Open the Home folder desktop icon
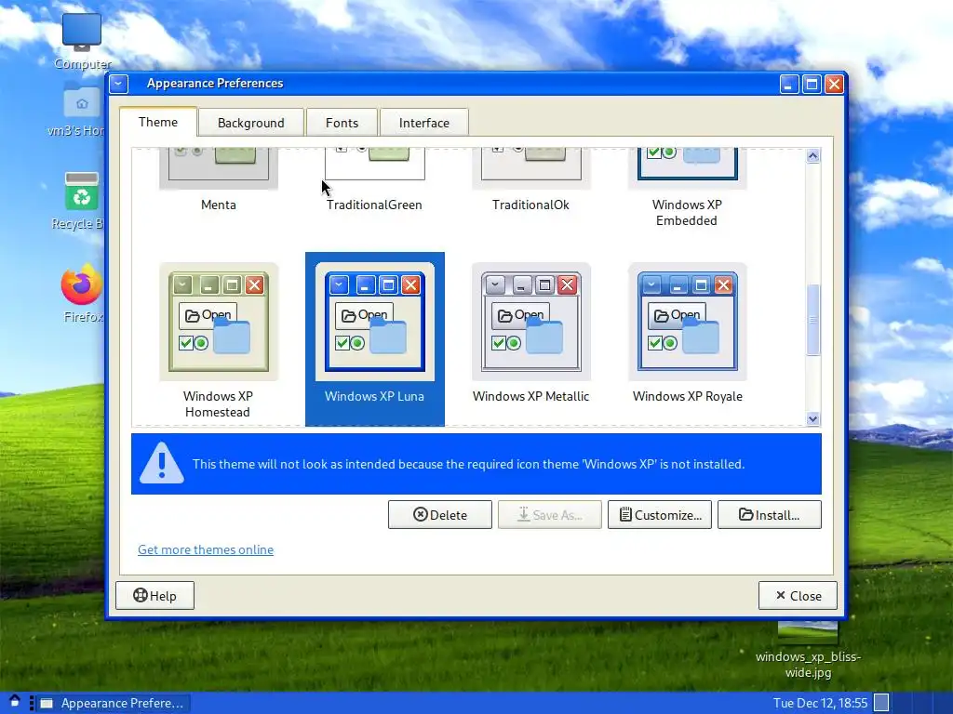 pos(82,110)
